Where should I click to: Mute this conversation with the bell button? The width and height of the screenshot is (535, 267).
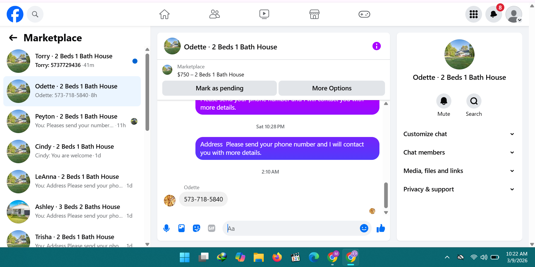pos(444,101)
